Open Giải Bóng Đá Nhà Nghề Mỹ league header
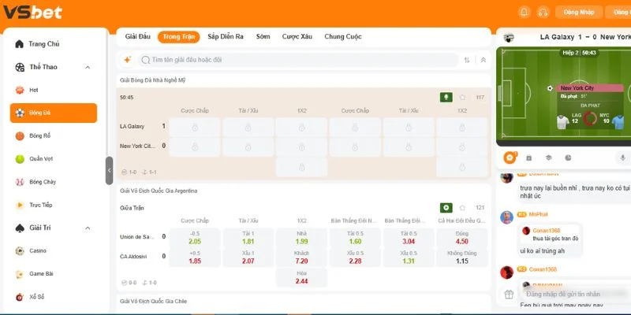Screen dimensions: 631x315 304,80
